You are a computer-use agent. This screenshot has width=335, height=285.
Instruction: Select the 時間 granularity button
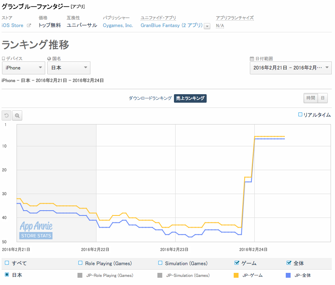(x=311, y=98)
